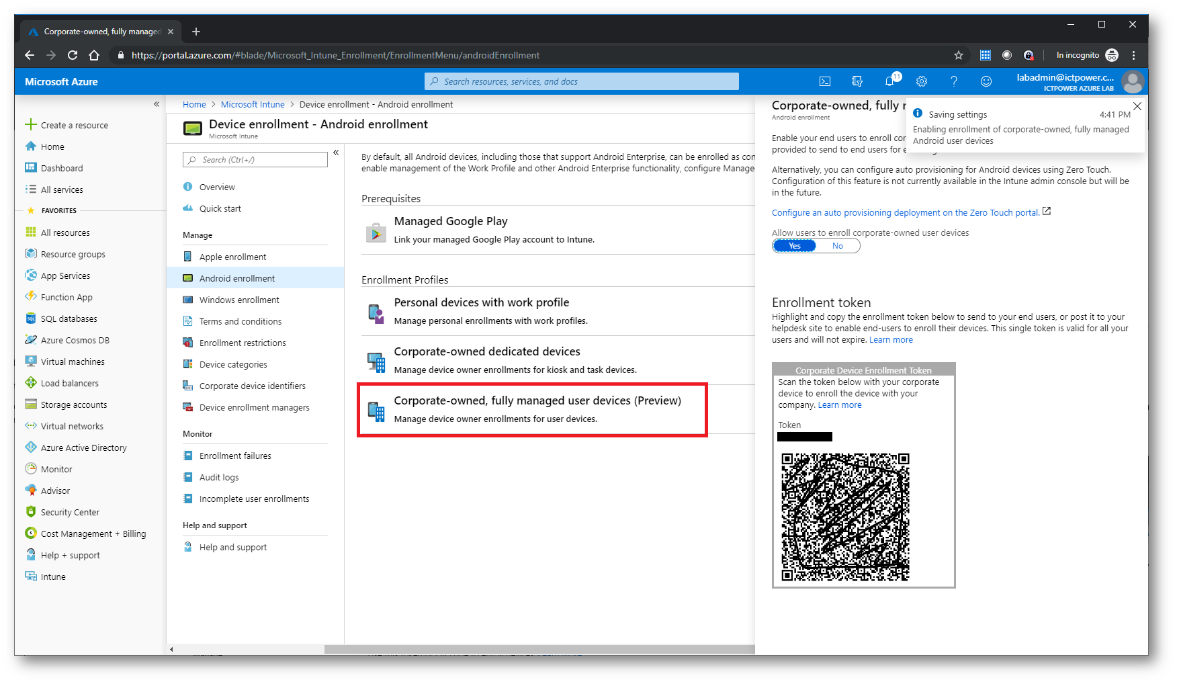Open the browser home page

click(94, 55)
